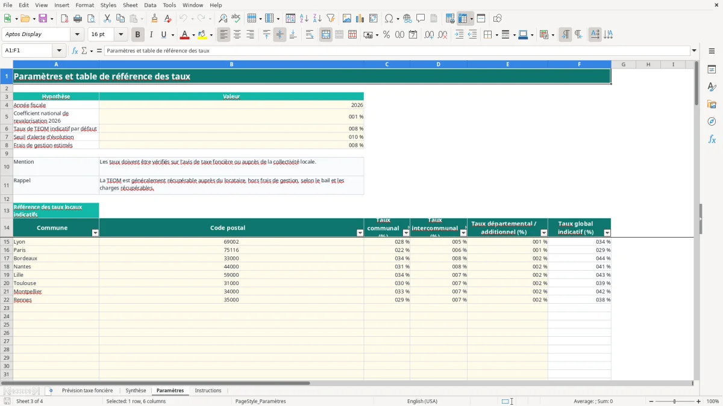Apply red Font Color swatch

[184, 35]
